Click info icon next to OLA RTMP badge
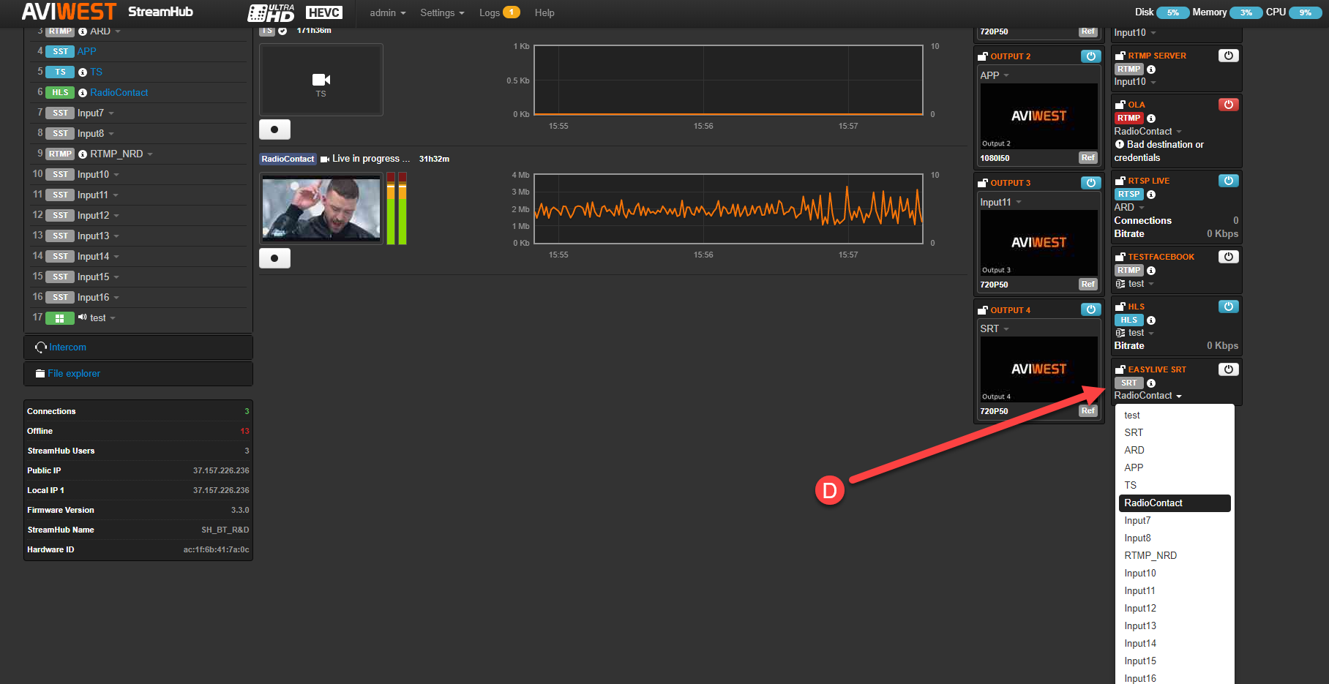Image resolution: width=1329 pixels, height=684 pixels. pos(1151,119)
